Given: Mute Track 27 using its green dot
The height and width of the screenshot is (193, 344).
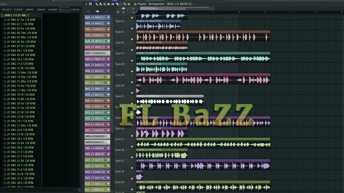Looking at the screenshot, I should click(132, 168).
